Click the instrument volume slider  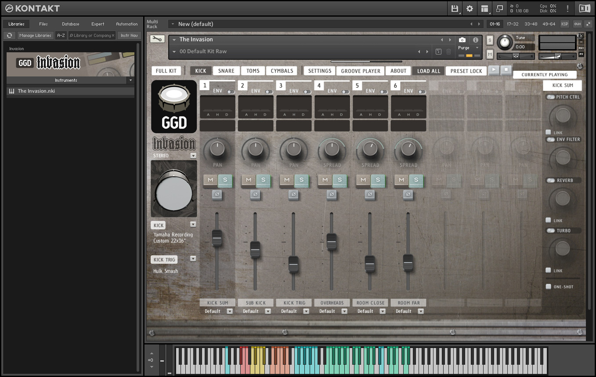click(557, 56)
